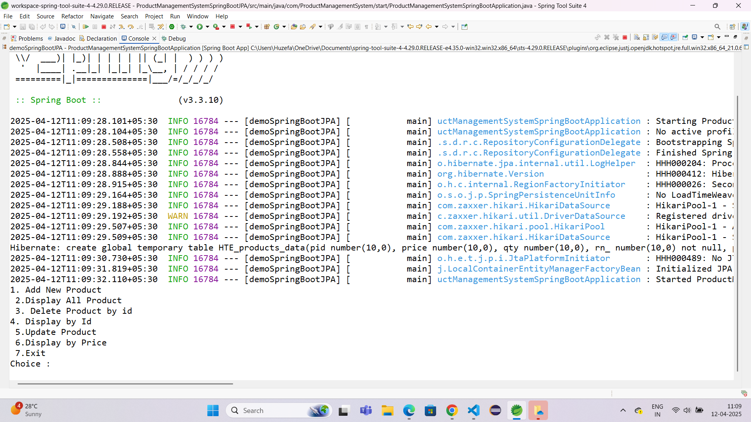
Task: Toggle Word Wrap in console toolbar
Action: pos(655,38)
